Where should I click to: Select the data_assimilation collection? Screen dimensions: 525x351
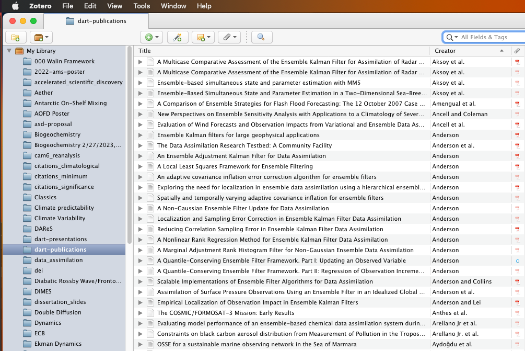(59, 260)
